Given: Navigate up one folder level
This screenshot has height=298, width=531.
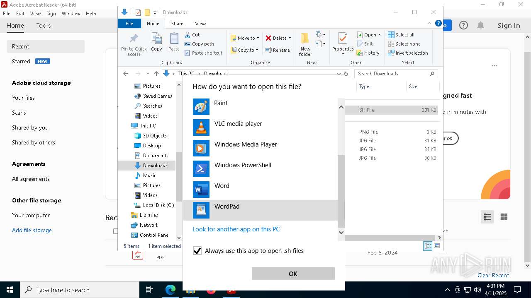Looking at the screenshot, I should point(156,74).
